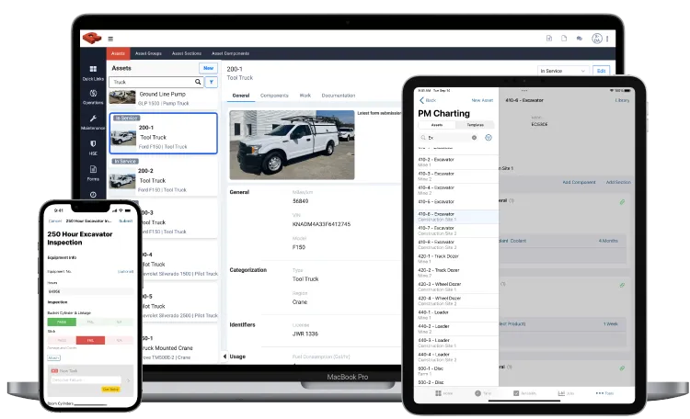This screenshot has height=419, width=690.
Task: Select the Ground Line Pump asset card
Action: click(163, 98)
